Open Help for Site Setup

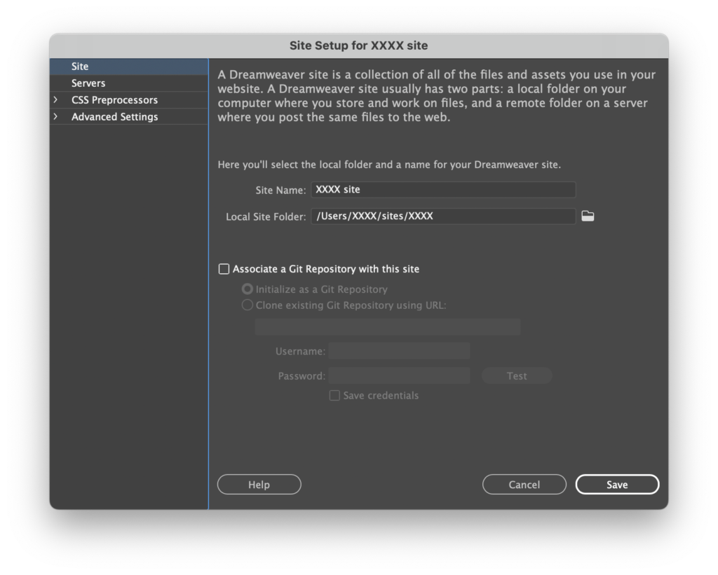click(x=259, y=485)
